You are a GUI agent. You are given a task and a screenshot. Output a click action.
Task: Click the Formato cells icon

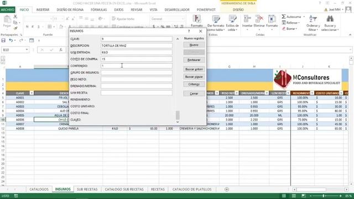click(272, 19)
